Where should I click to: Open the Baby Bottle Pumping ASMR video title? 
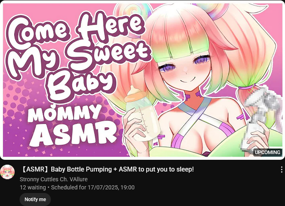tap(107, 170)
